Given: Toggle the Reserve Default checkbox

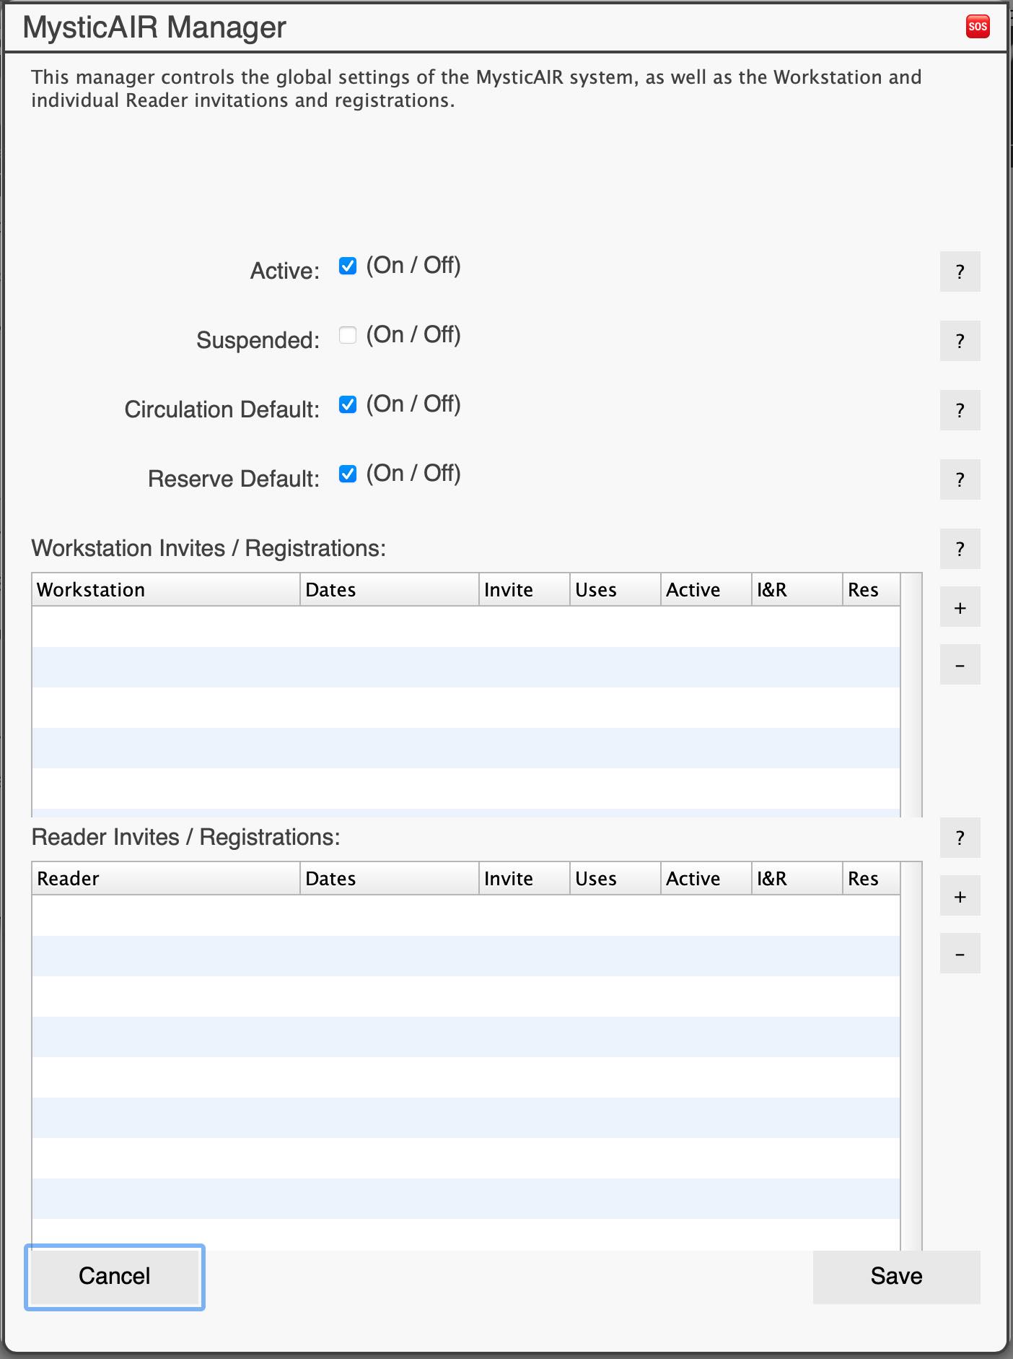Looking at the screenshot, I should tap(348, 474).
